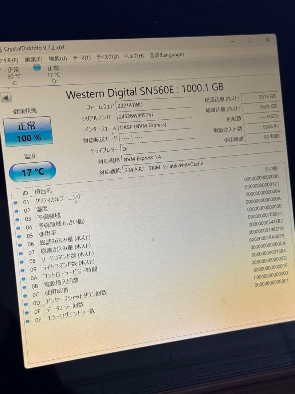This screenshot has width=295, height=394.
Task: Open the ディスク(D) disk menu
Action: point(108,56)
